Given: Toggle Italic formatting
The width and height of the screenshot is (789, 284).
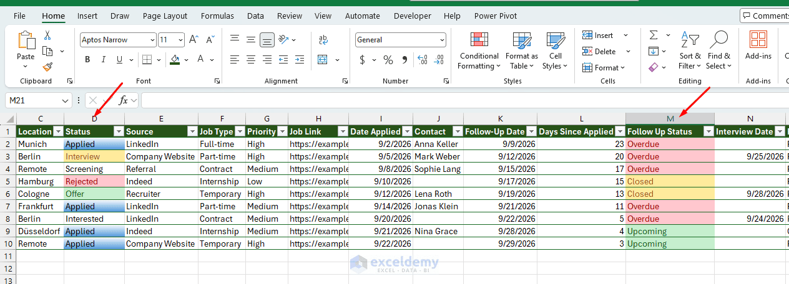Looking at the screenshot, I should click(103, 60).
